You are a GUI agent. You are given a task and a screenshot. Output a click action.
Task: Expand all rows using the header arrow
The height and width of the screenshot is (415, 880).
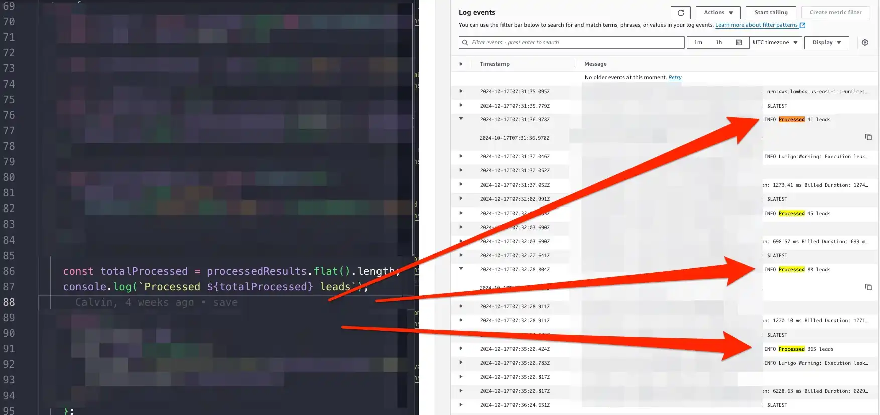coord(461,64)
